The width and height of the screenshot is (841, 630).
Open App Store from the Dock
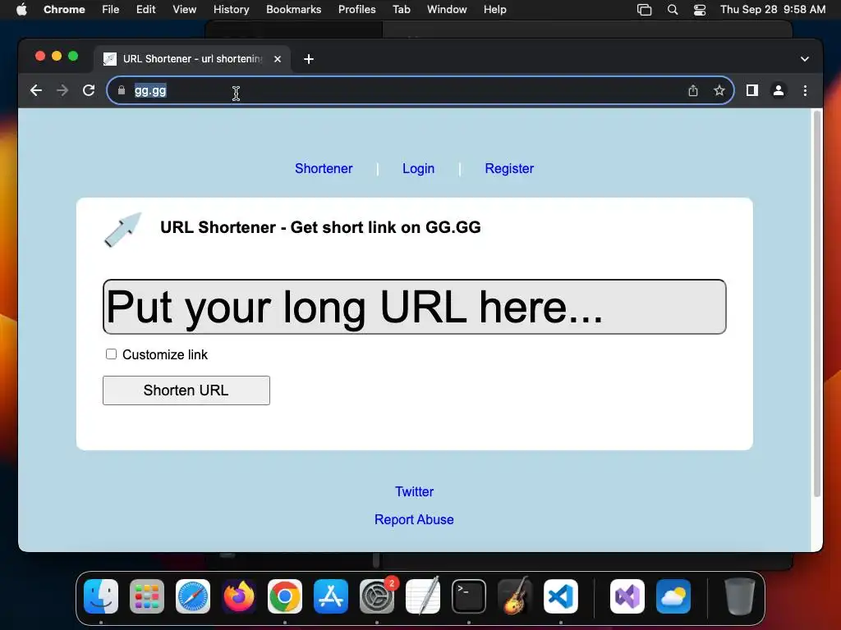pyautogui.click(x=331, y=596)
